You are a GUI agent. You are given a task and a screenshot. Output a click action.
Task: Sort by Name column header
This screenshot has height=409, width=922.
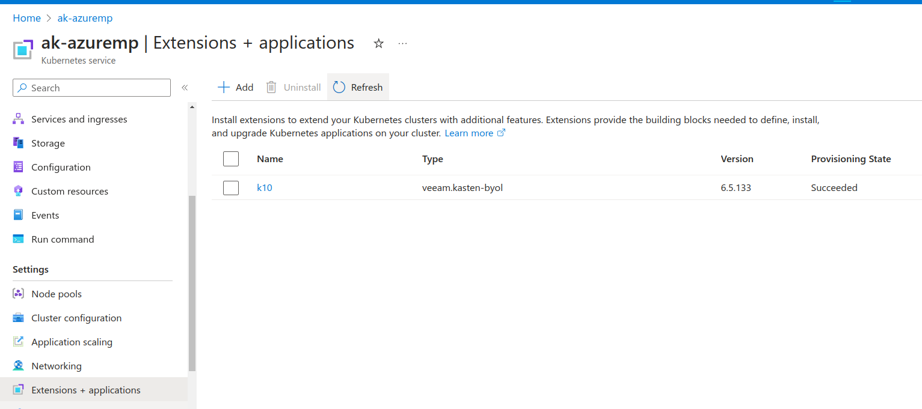coord(270,159)
